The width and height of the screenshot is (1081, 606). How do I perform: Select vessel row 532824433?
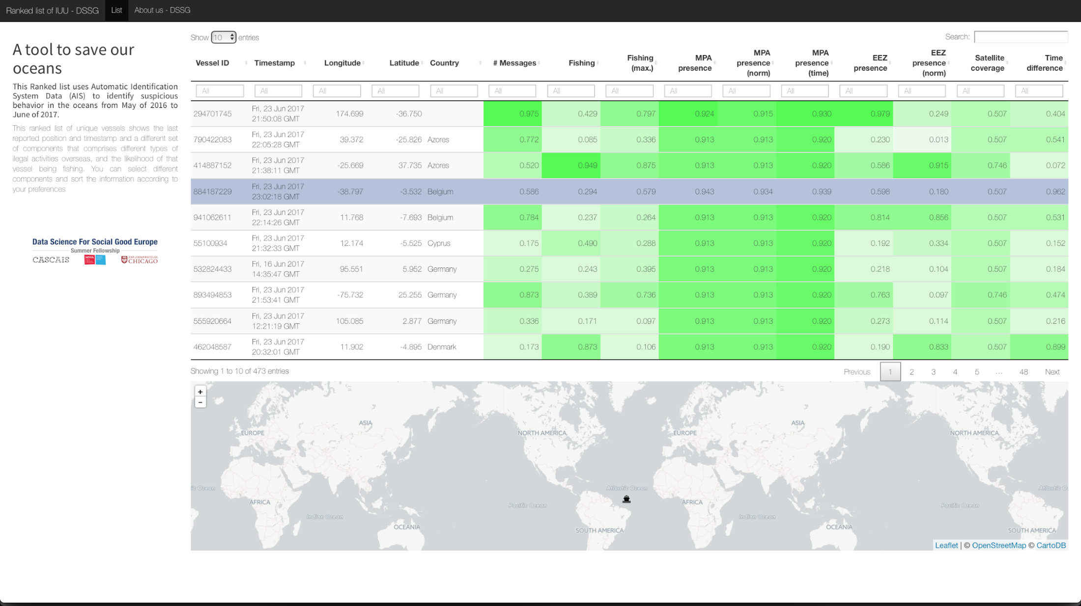coord(629,269)
